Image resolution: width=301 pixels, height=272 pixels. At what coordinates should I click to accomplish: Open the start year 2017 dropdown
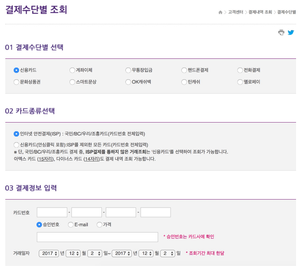point(49,254)
